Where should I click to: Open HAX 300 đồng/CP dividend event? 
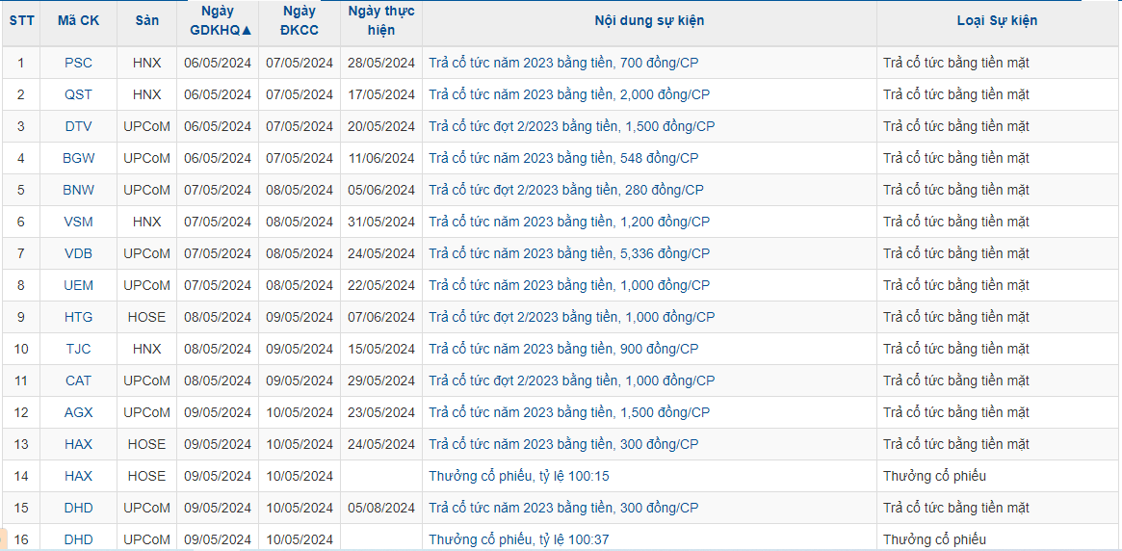click(x=563, y=444)
